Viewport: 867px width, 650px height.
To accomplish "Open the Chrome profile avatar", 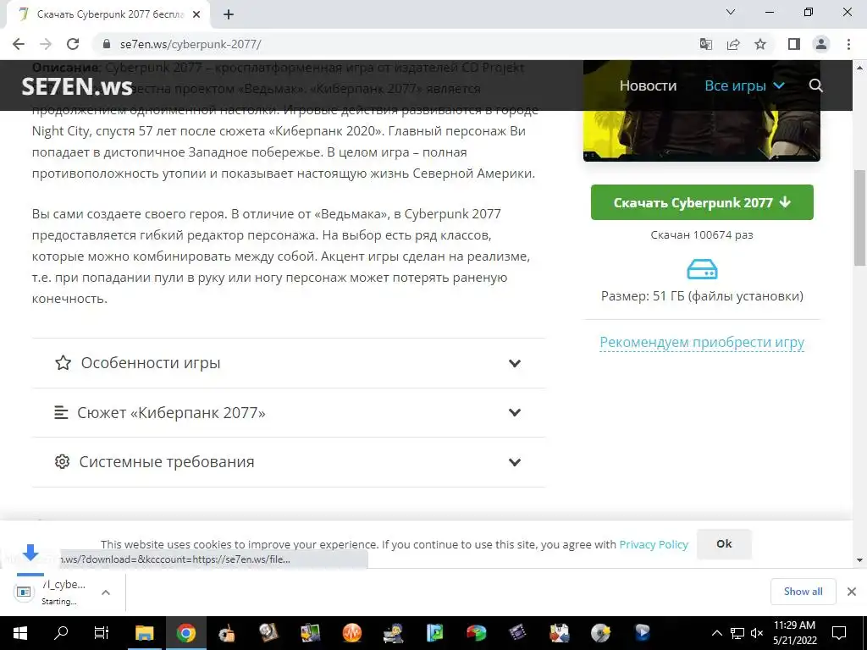I will [821, 44].
